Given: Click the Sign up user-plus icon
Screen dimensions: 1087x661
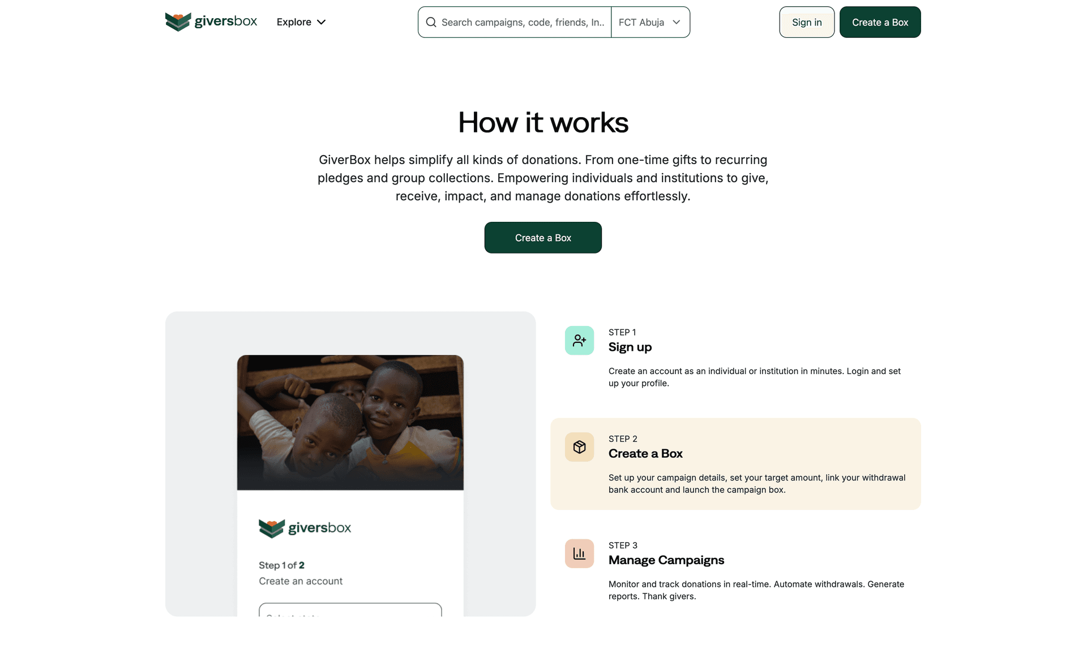Looking at the screenshot, I should coord(579,341).
